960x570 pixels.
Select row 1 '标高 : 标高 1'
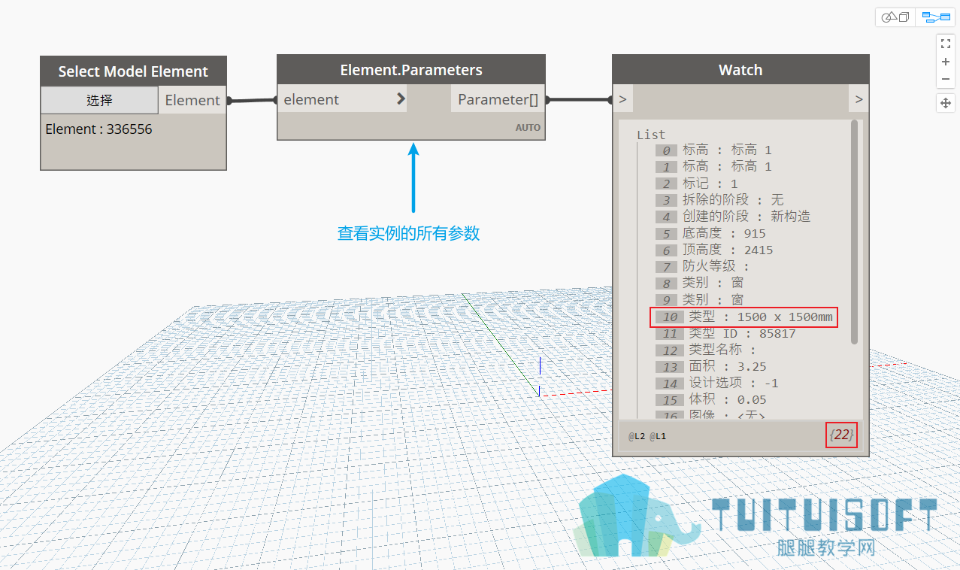713,167
